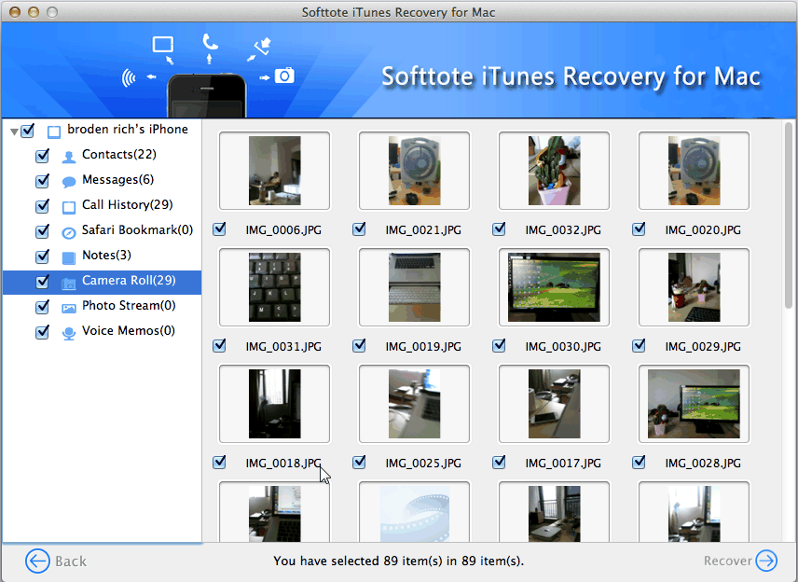Click the Messages speech bubble icon

point(69,181)
